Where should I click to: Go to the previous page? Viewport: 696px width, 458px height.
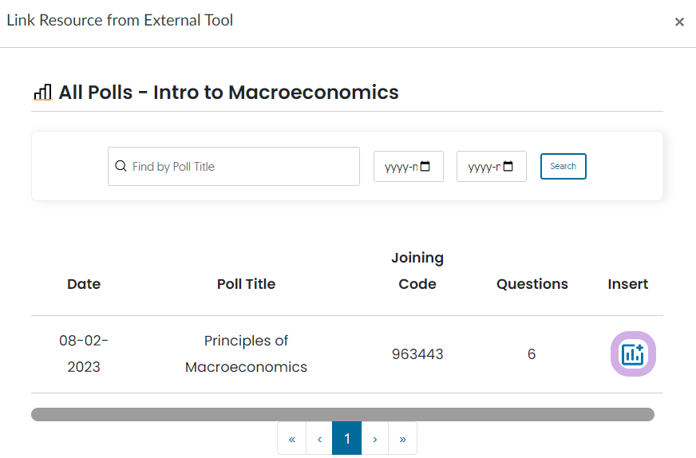(x=319, y=439)
